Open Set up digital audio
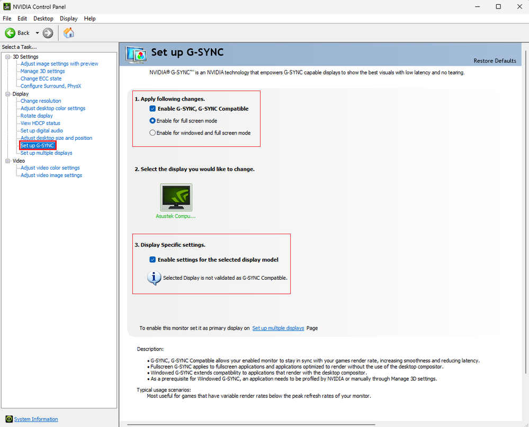This screenshot has width=529, height=427. coord(42,131)
